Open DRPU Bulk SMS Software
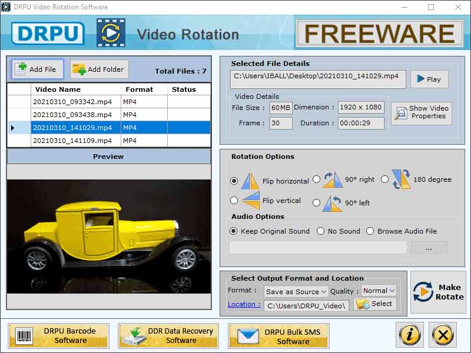Image resolution: width=471 pixels, height=353 pixels. coord(277,335)
